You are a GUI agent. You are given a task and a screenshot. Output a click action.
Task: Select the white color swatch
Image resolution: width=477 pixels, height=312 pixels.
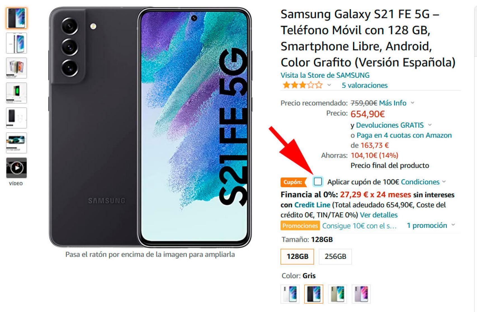tap(290, 294)
